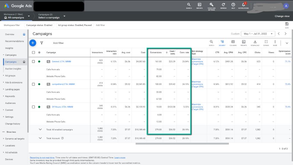Open Overview in sidebar
Screen dimensions: 293x165
click(x=10, y=34)
